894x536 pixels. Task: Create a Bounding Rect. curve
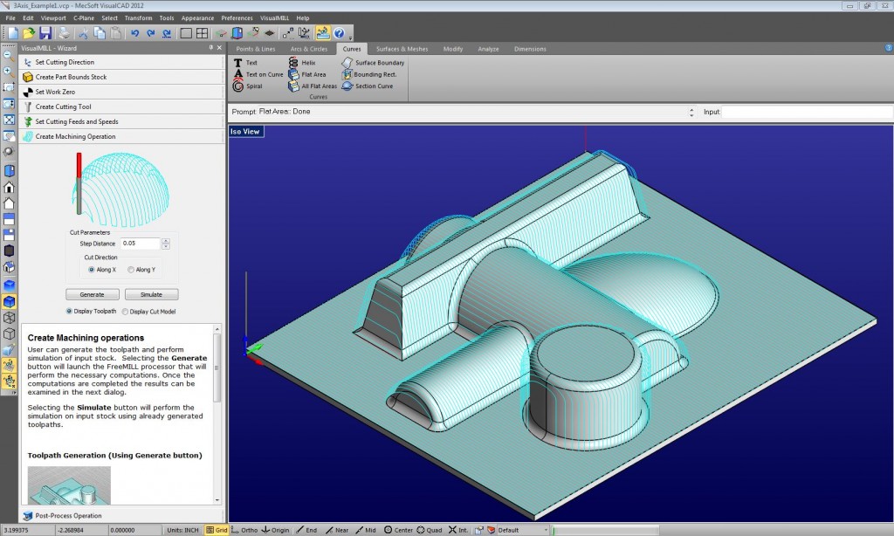pos(375,74)
